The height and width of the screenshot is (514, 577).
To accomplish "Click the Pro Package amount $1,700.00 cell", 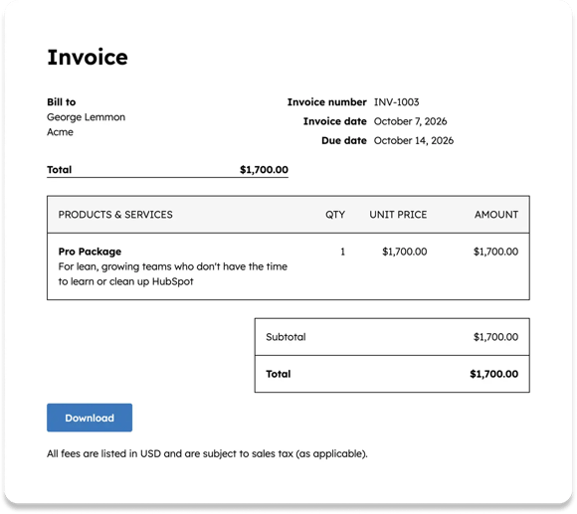I will pos(495,252).
